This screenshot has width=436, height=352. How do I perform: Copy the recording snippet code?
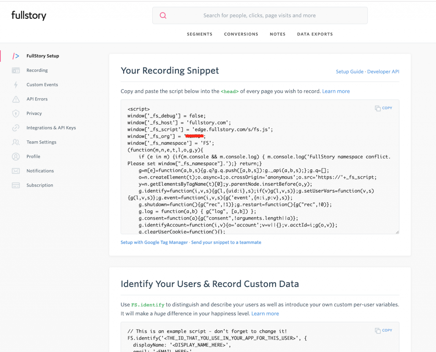384,108
